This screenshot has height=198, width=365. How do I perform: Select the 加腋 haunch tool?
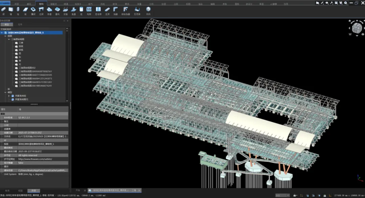tap(116, 11)
